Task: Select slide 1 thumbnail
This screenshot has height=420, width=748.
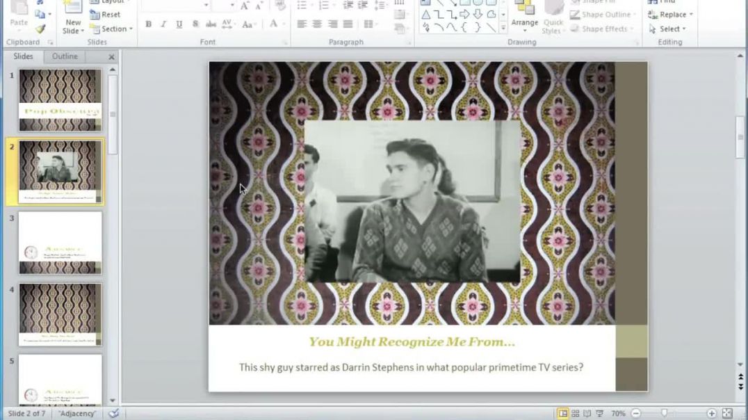Action: [x=60, y=100]
